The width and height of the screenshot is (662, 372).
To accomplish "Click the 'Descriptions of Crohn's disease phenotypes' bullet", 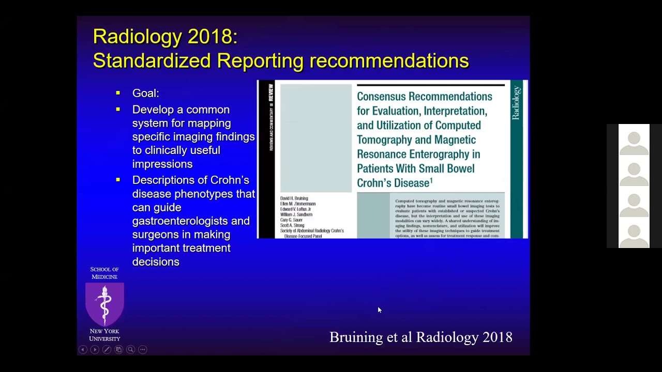I will tap(193, 221).
